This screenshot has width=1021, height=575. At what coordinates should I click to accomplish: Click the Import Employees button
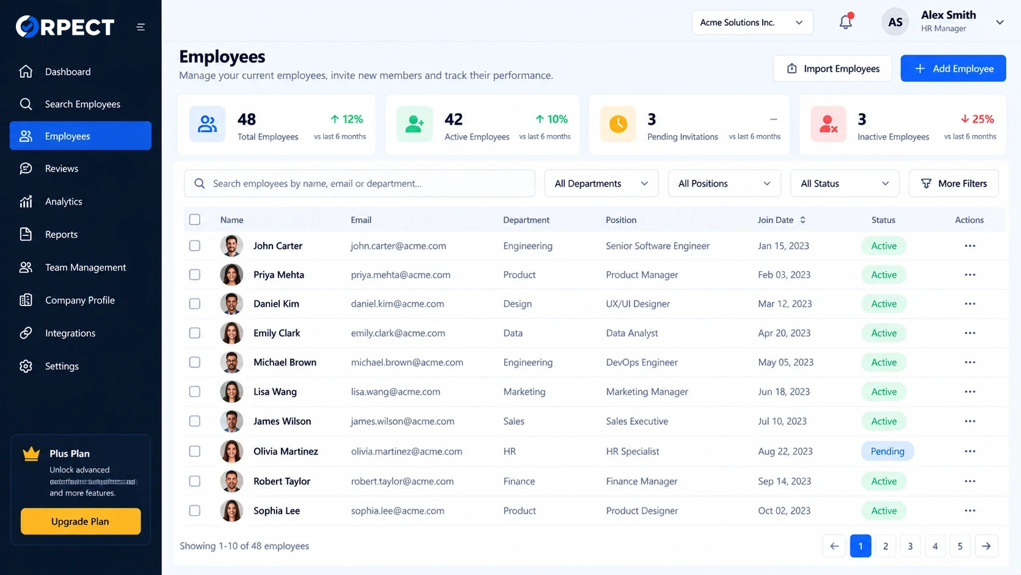point(832,68)
